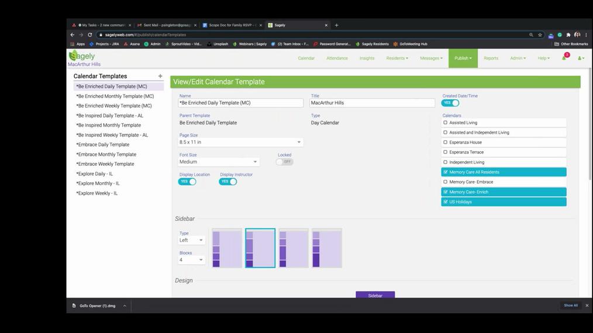Select the Be Inspired Monthly Template
Viewport: 593px width, 333px height.
(109, 125)
